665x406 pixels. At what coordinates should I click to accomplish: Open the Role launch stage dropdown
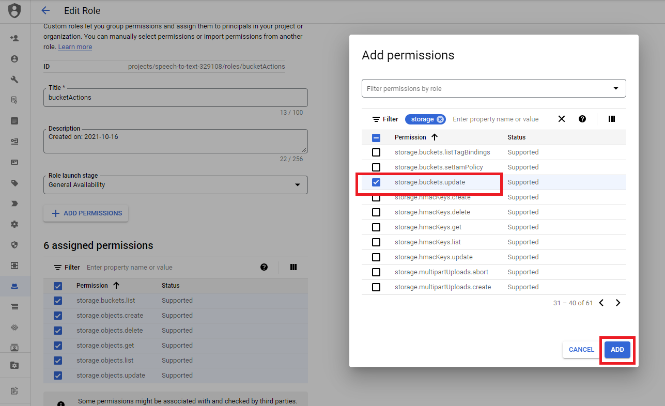pos(297,185)
